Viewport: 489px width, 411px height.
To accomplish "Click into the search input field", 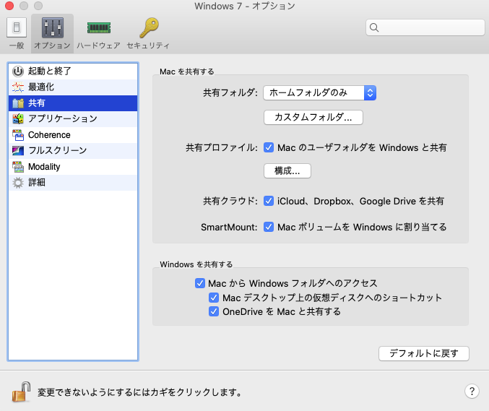I will click(x=425, y=27).
